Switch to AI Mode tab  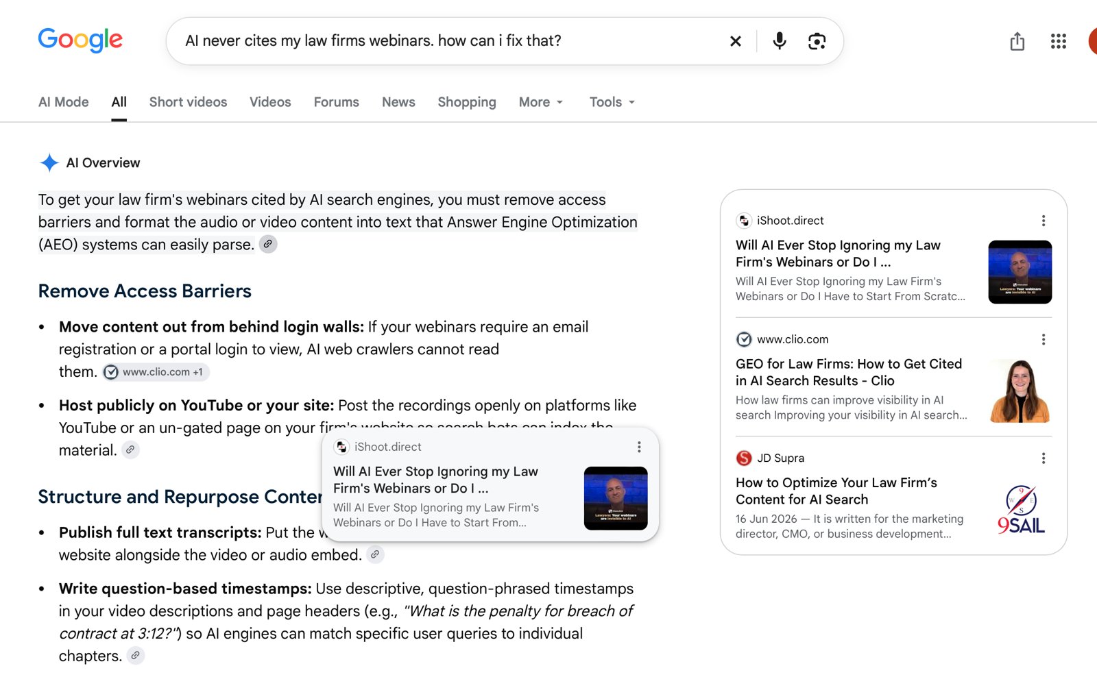click(x=64, y=102)
